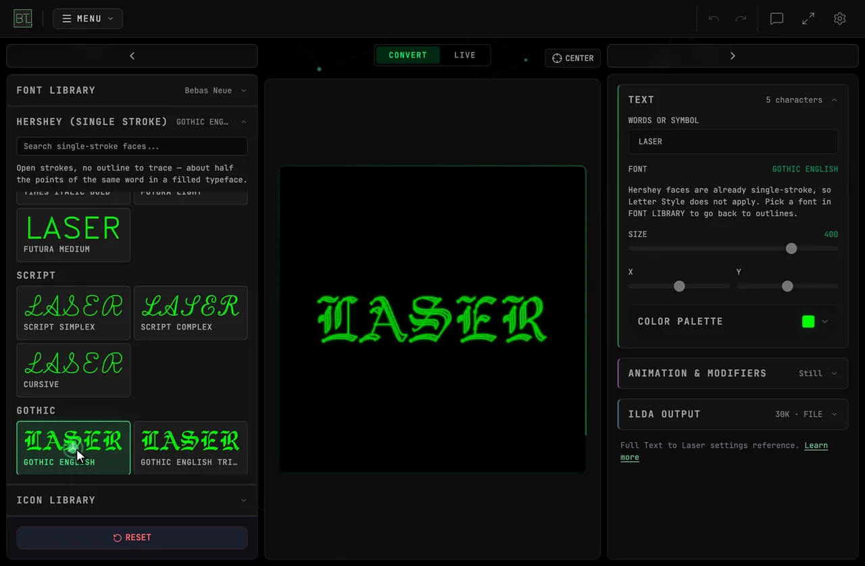This screenshot has height=566, width=865.
Task: Collapse the TEXT panel section
Action: point(733,100)
